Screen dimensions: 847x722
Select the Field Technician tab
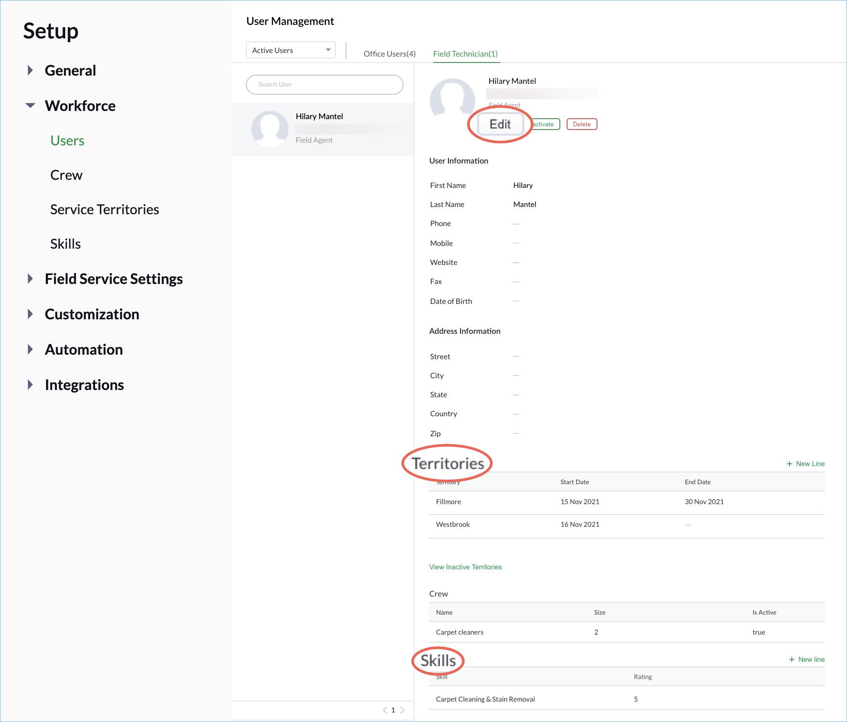click(465, 54)
